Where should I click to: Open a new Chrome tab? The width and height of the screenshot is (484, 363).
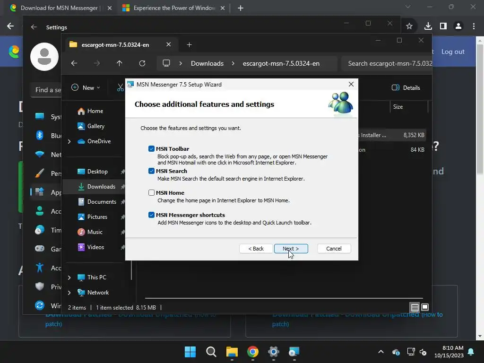(x=241, y=8)
